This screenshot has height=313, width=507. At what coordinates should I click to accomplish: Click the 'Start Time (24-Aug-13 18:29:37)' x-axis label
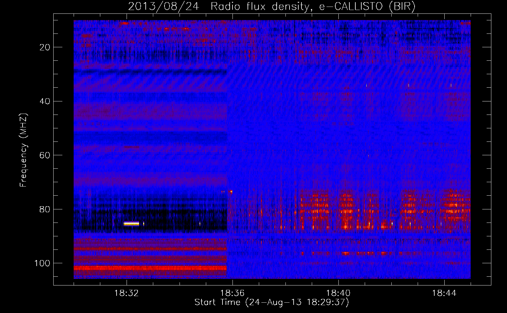272,302
